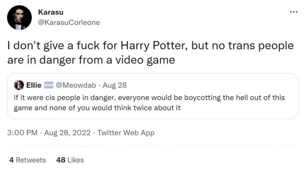Click the main tweet text about Harry Potter

click(x=150, y=53)
